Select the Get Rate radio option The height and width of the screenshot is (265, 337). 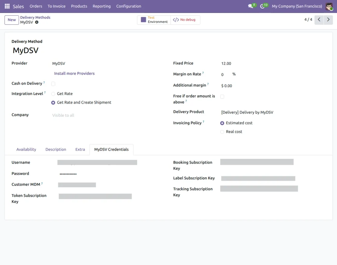(x=53, y=94)
